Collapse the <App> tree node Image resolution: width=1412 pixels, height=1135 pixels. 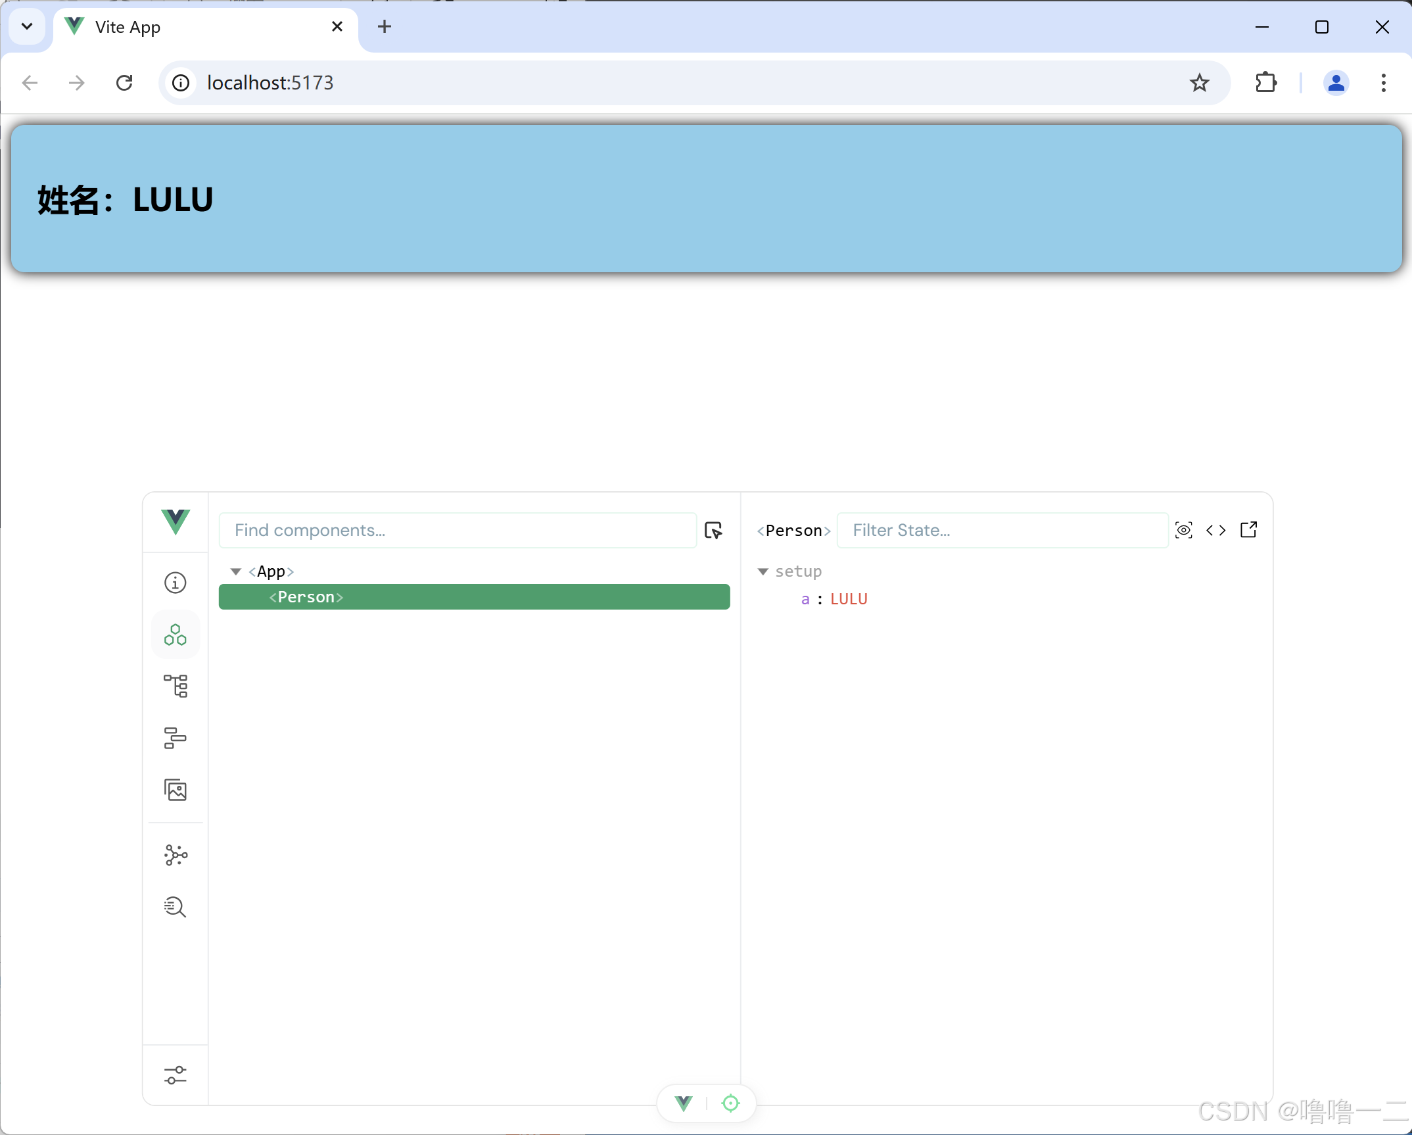pos(235,571)
